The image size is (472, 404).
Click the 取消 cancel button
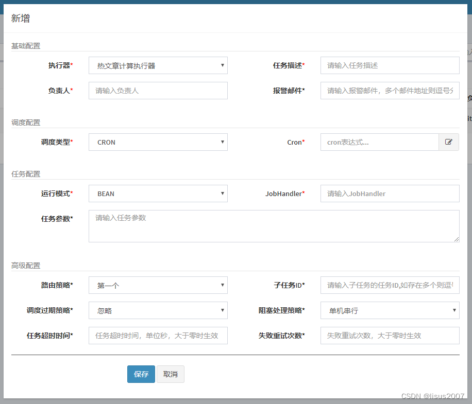171,374
